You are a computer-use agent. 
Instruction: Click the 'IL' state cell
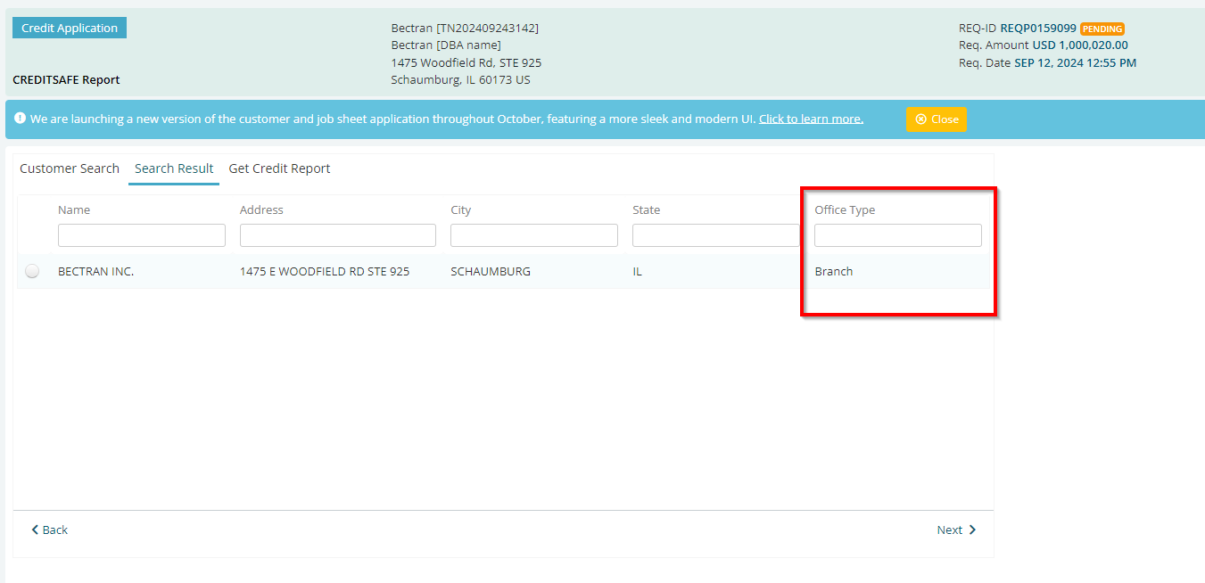637,271
